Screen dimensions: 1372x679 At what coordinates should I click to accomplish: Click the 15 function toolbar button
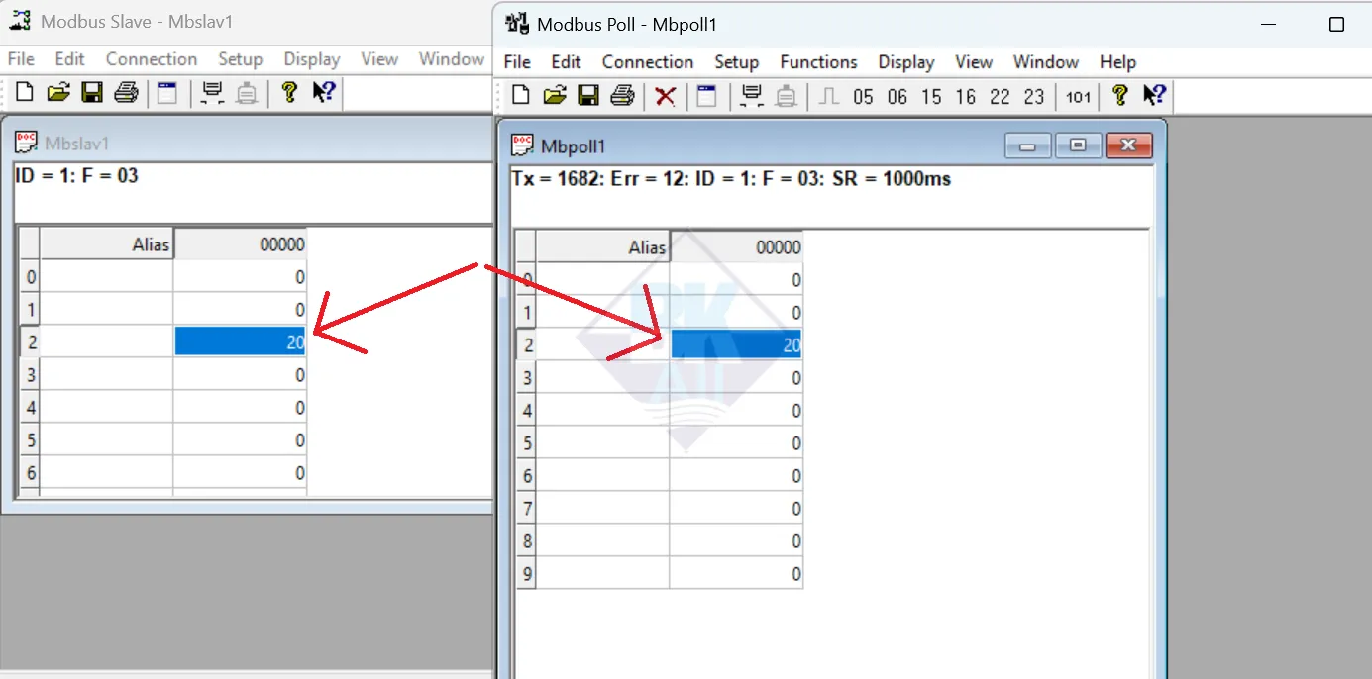pos(931,96)
